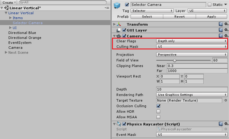Collapse the Linear Vertical prefab object

coord(6,13)
